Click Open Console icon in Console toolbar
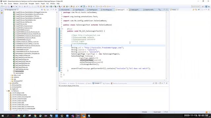 160,83
